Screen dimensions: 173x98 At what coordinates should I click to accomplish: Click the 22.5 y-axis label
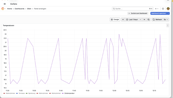click(x=5, y=30)
